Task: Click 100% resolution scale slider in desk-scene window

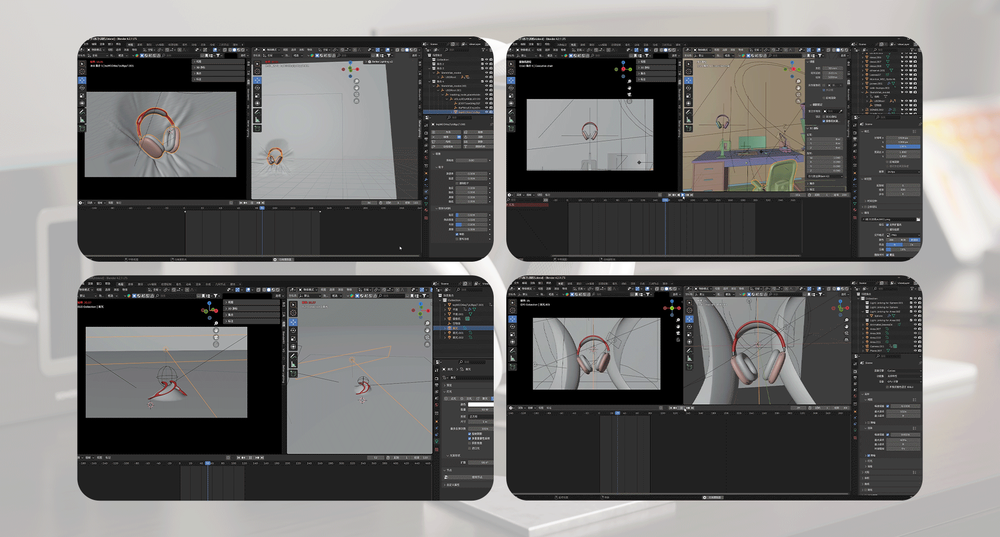Action: pyautogui.click(x=903, y=147)
